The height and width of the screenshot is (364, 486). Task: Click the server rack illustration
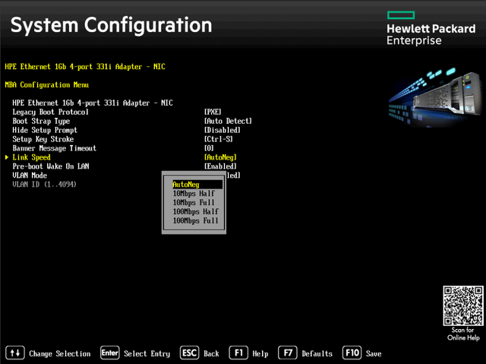tap(434, 98)
